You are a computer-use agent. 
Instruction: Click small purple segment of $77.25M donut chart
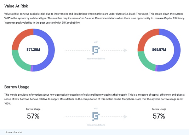tap(31, 69)
